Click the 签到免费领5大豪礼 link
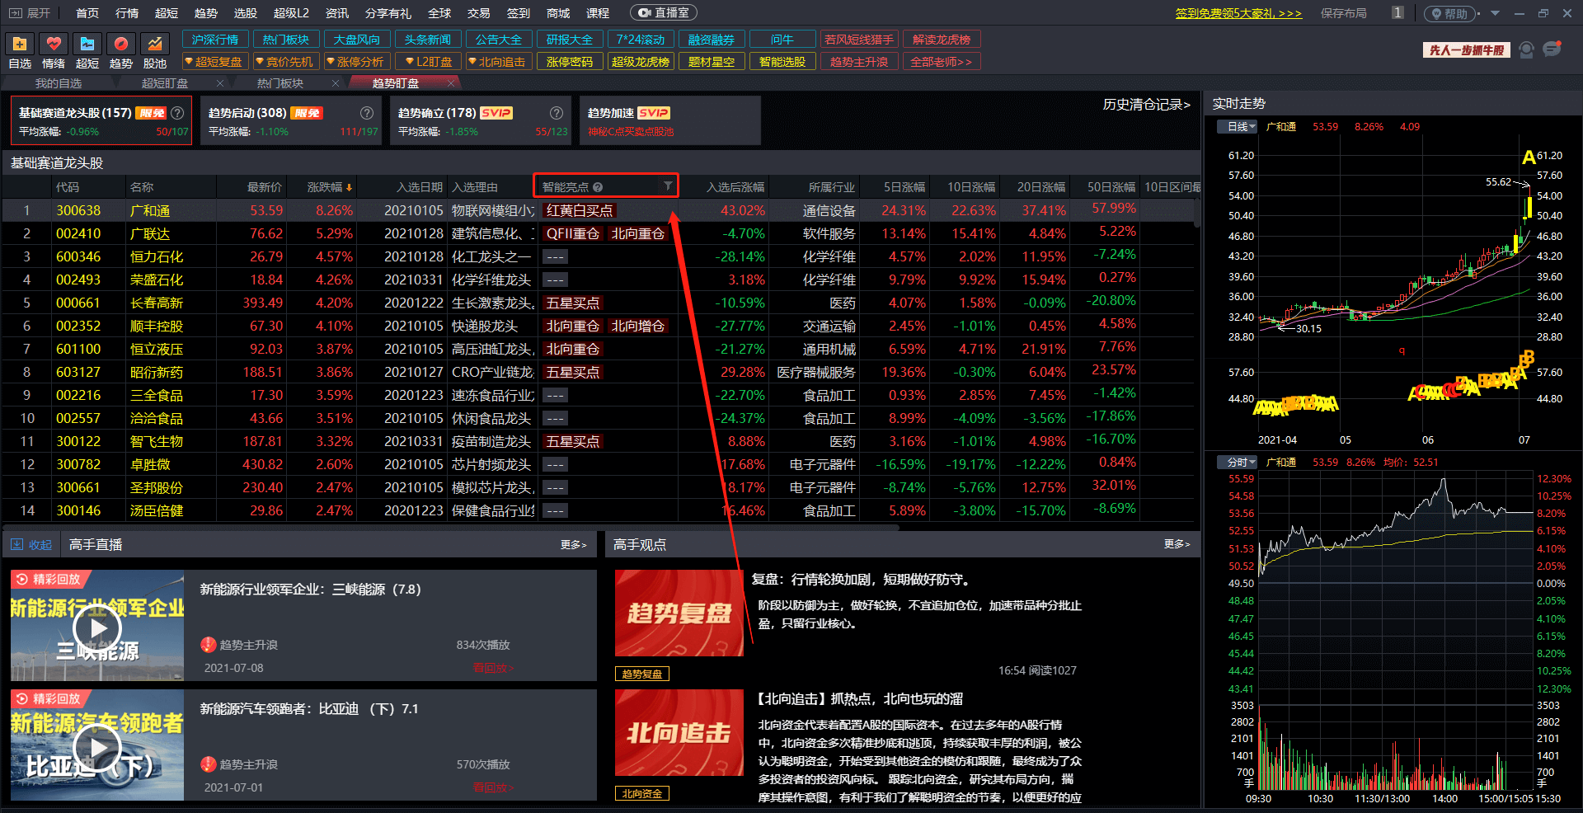The image size is (1583, 813). pos(1238,13)
